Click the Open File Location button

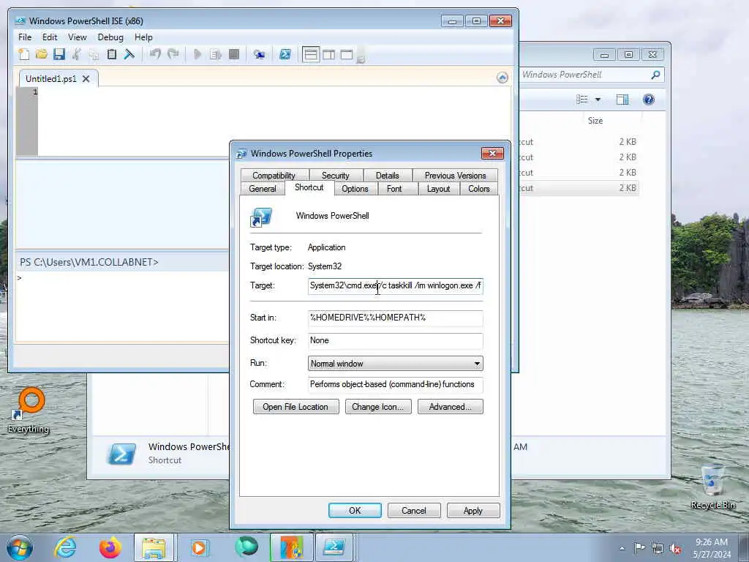296,407
